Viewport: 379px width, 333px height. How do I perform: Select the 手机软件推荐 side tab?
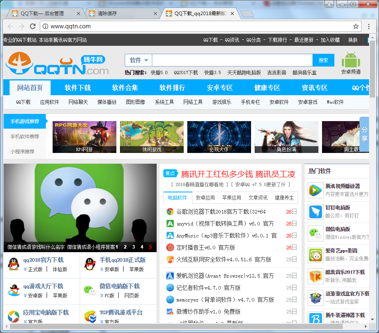tap(25, 137)
